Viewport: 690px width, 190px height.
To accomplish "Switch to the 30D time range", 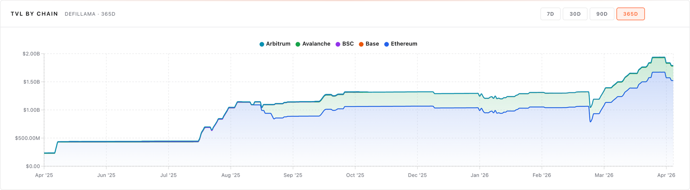I will [x=575, y=14].
